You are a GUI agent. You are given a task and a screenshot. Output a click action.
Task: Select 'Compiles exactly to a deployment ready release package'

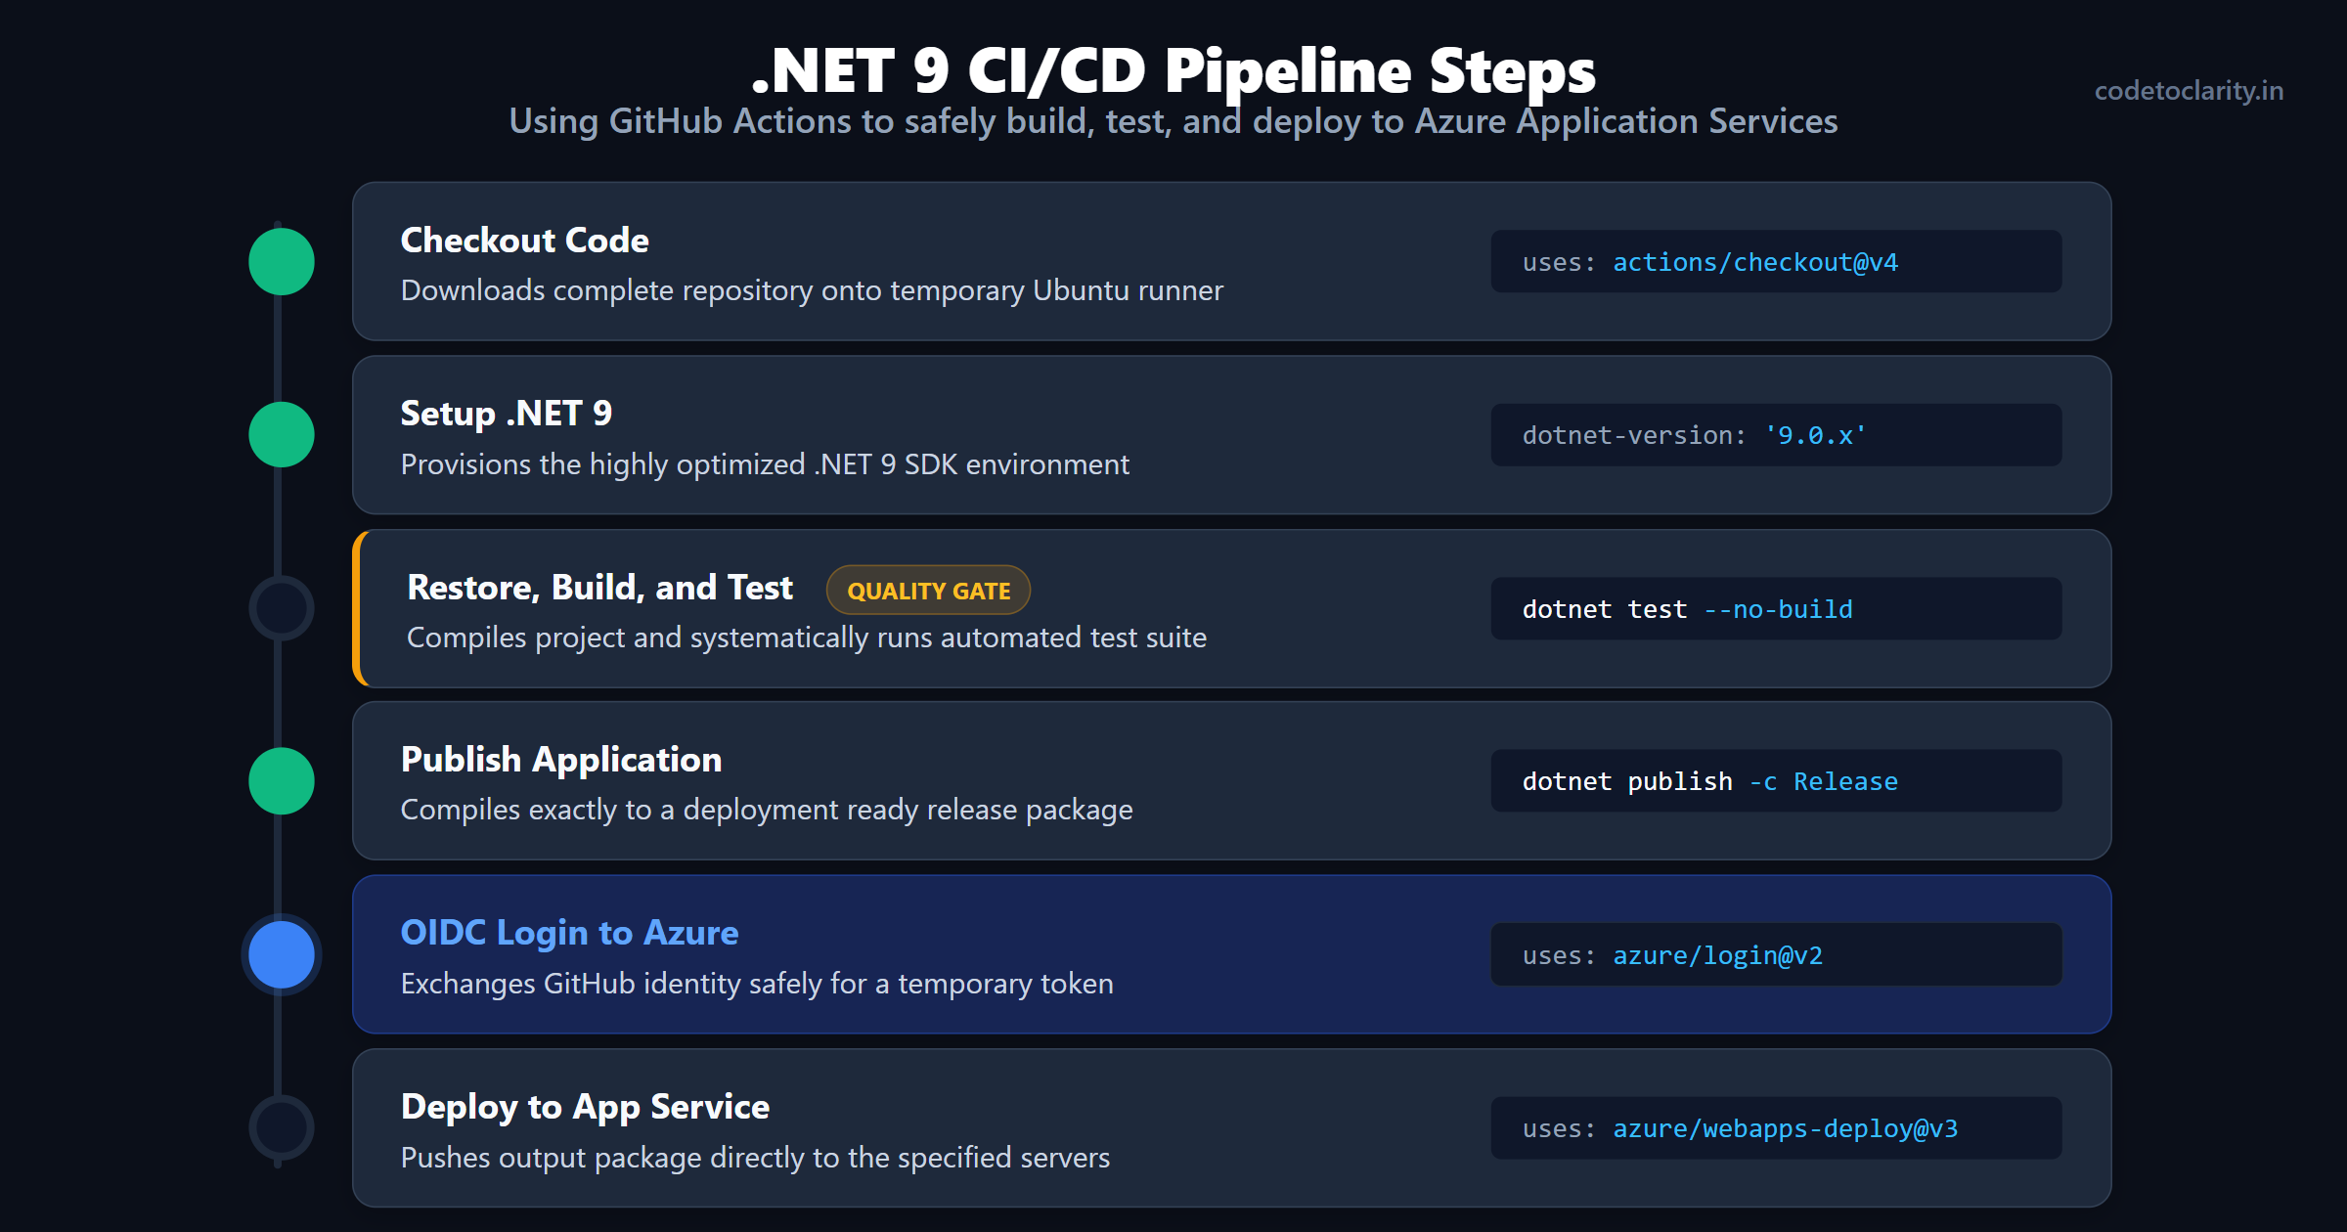[767, 810]
